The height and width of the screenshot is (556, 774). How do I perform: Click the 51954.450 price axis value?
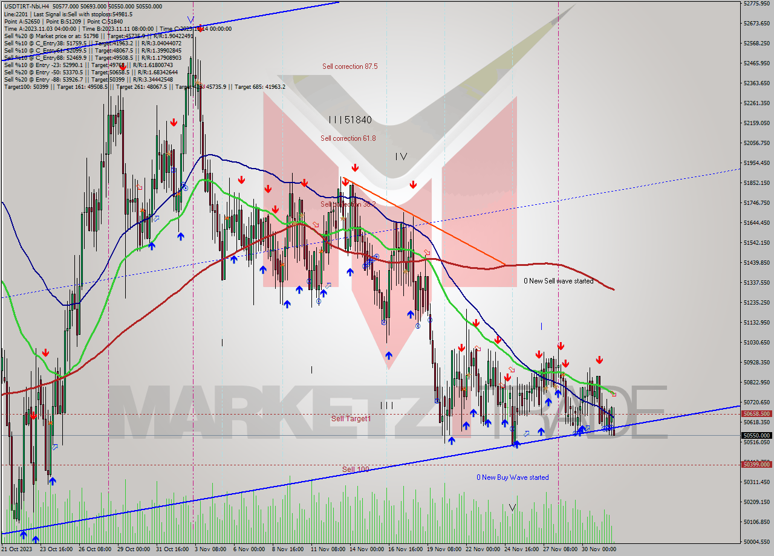point(756,163)
